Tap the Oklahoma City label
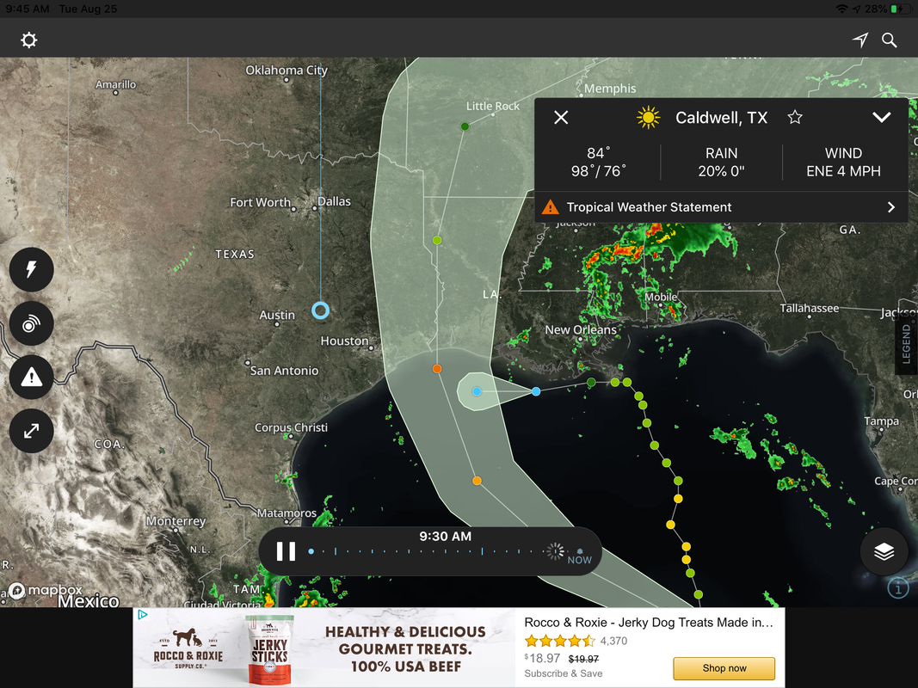The height and width of the screenshot is (688, 918). pos(286,71)
